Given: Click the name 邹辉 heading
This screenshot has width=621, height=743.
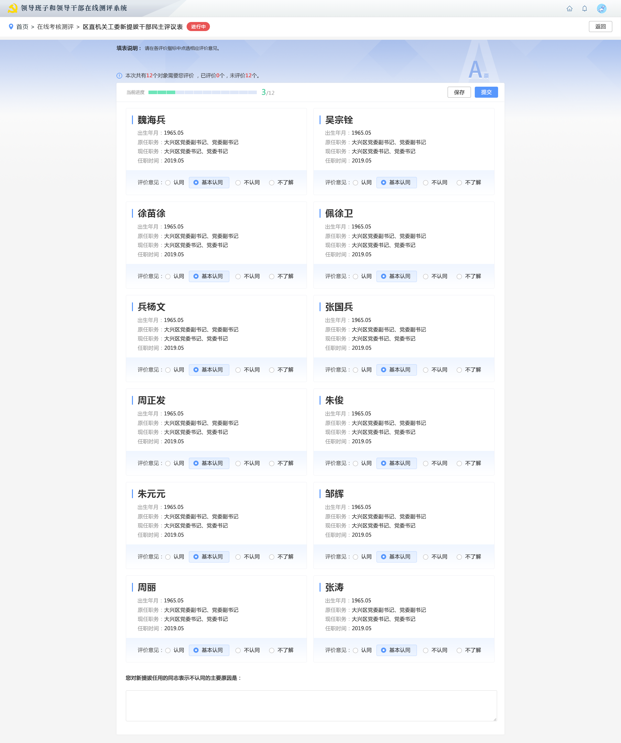Looking at the screenshot, I should [334, 494].
